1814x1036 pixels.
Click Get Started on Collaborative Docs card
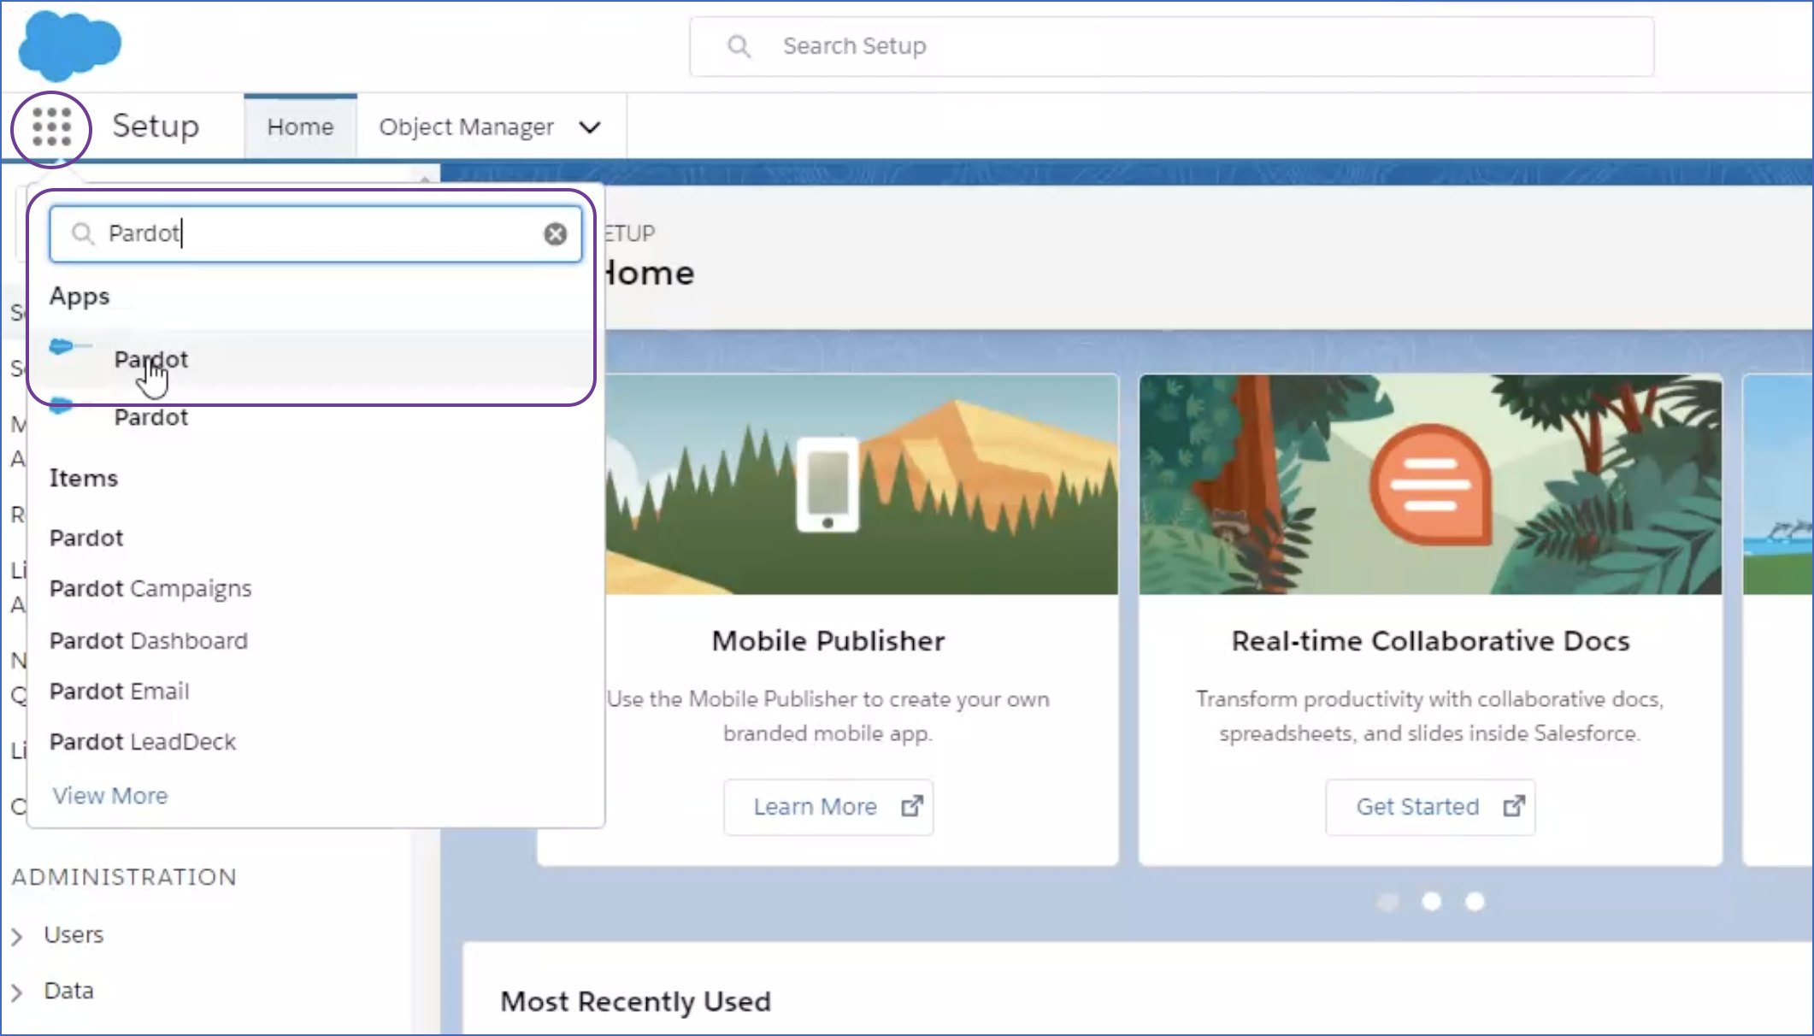(1429, 806)
